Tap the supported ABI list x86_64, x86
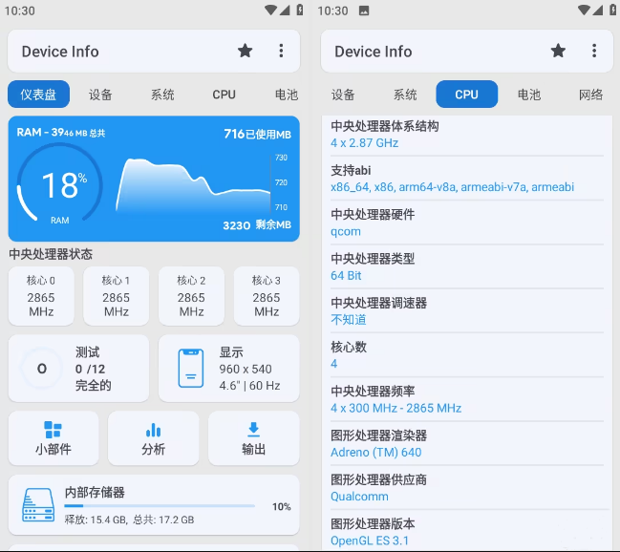Screen dimensions: 620x552 (452, 186)
